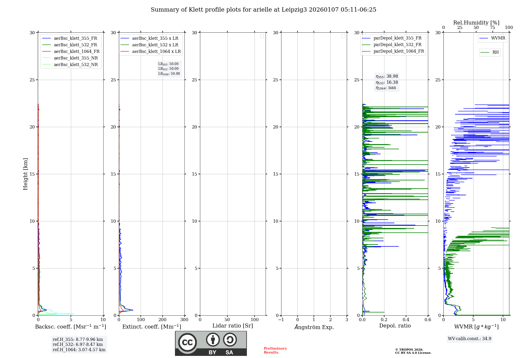
Task: Click the empty legend box in Lidar ratio plot
Action: coord(262,36)
